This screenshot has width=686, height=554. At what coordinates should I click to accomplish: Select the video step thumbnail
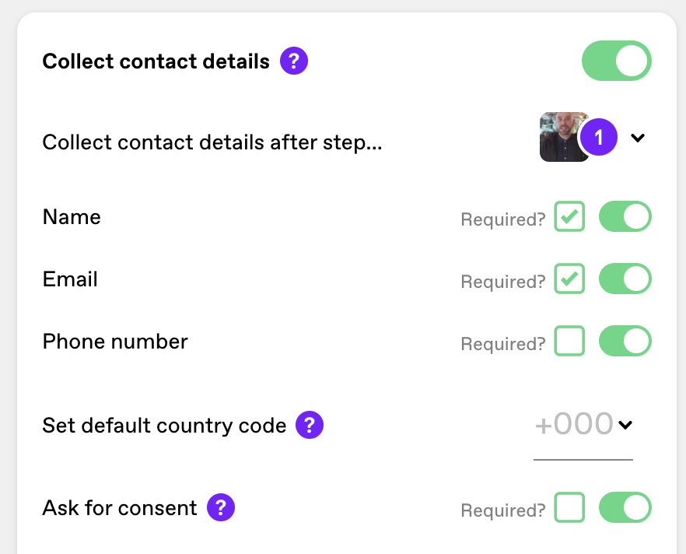click(x=562, y=137)
